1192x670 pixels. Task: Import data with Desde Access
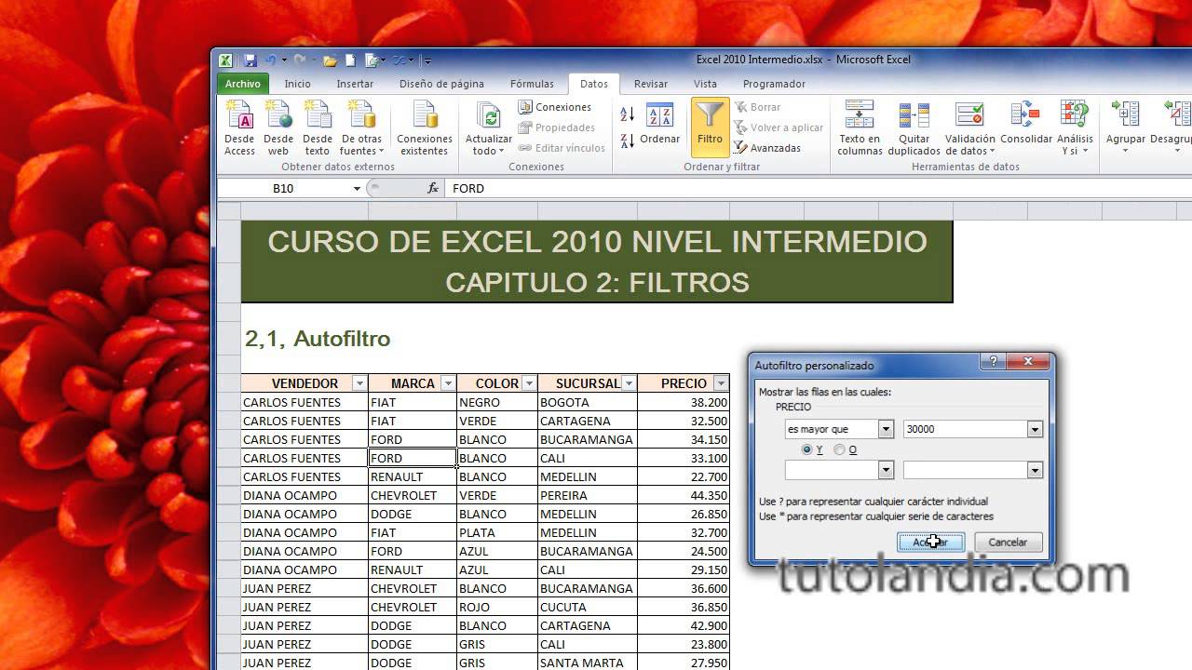pos(239,128)
